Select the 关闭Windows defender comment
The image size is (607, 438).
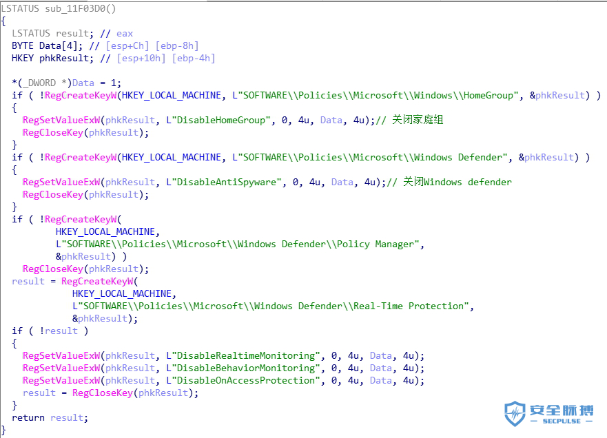coord(449,182)
